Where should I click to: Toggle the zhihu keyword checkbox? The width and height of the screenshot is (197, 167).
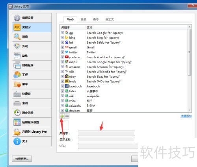pos(62,101)
